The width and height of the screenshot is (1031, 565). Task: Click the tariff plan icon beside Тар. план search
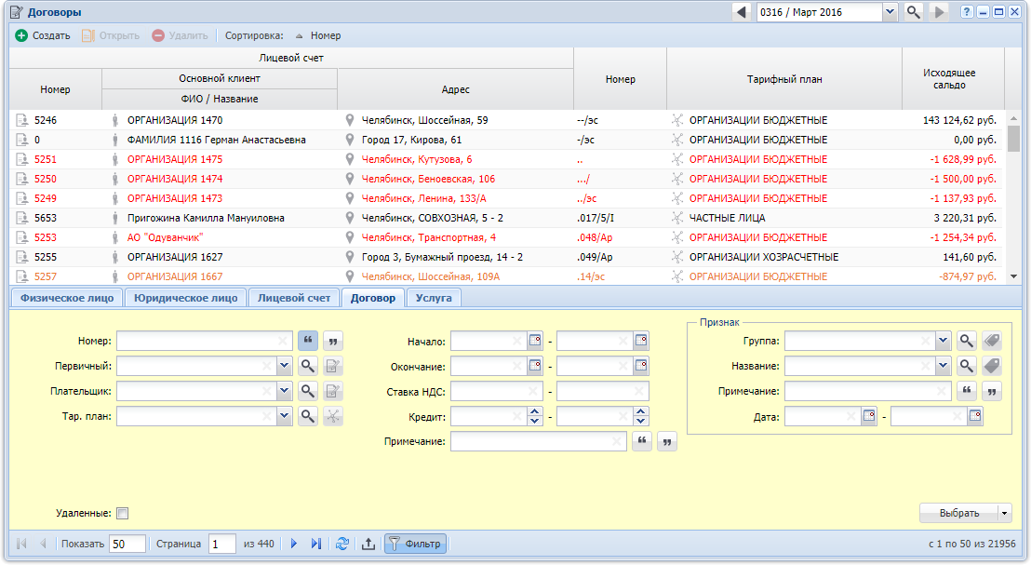click(x=333, y=416)
